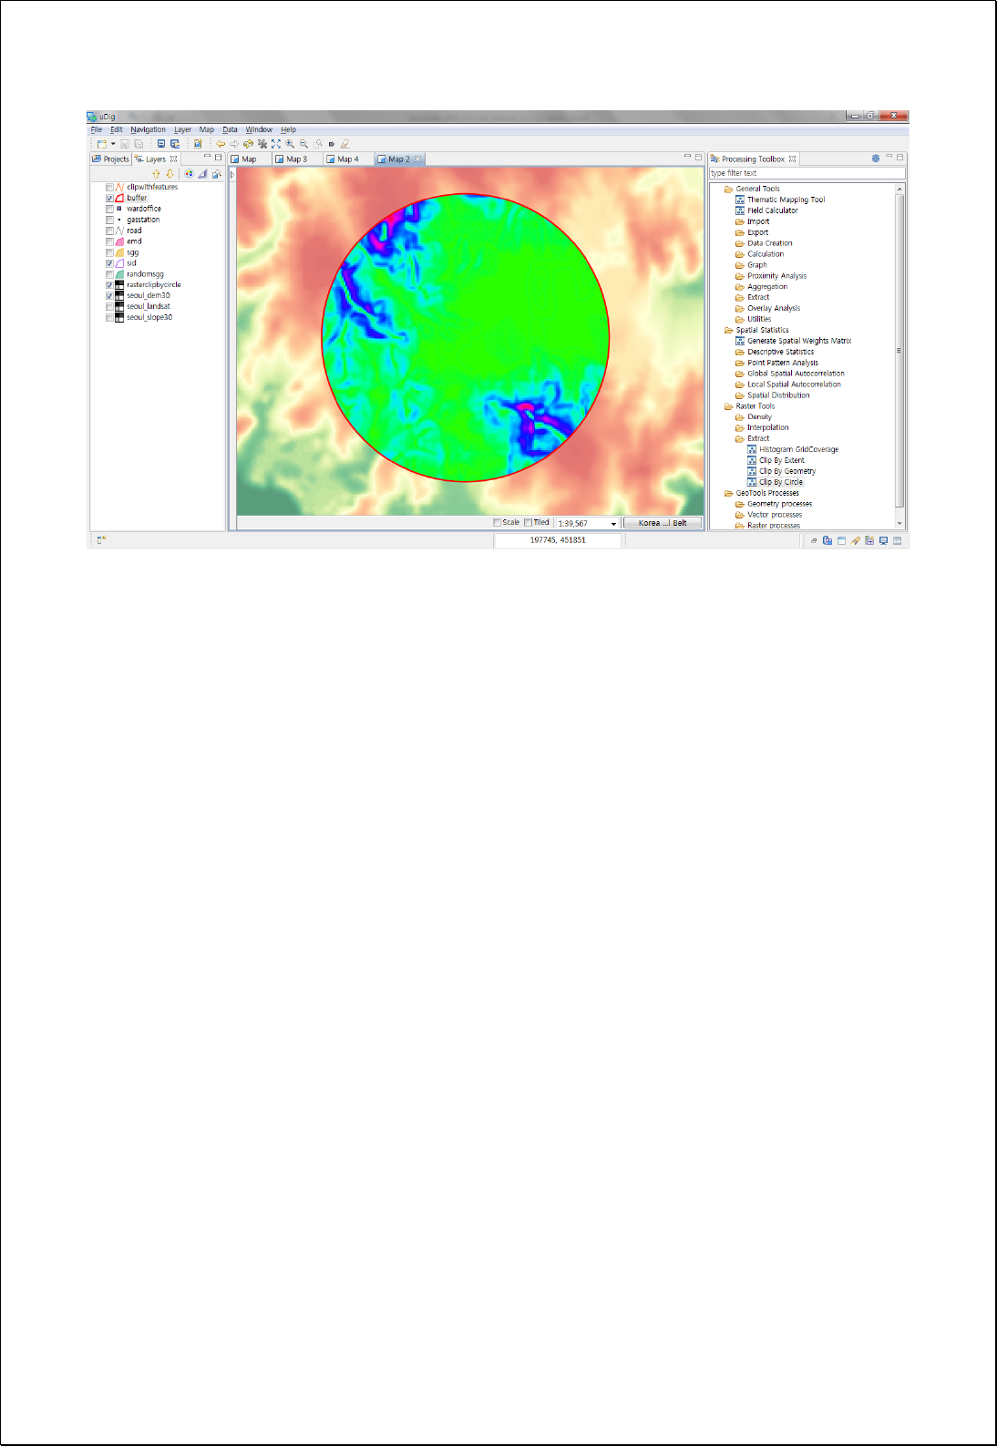Viewport: 997px width, 1446px height.
Task: Enable the gasstation layer checkbox
Action: (109, 220)
